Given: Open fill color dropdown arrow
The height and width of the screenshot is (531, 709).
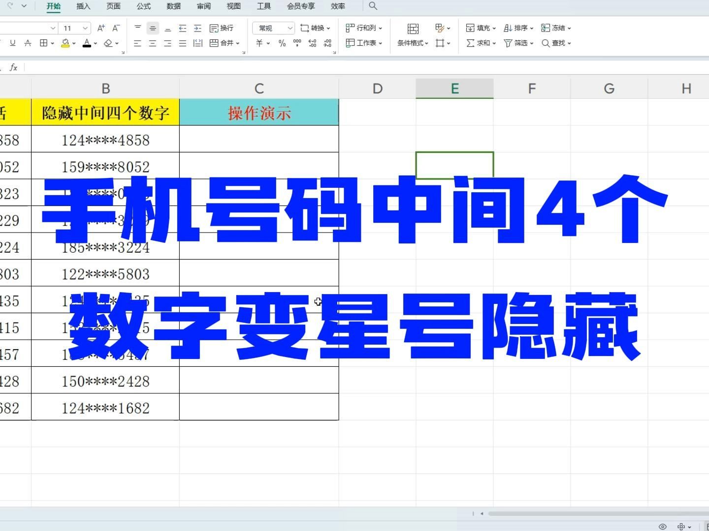Looking at the screenshot, I should [74, 43].
